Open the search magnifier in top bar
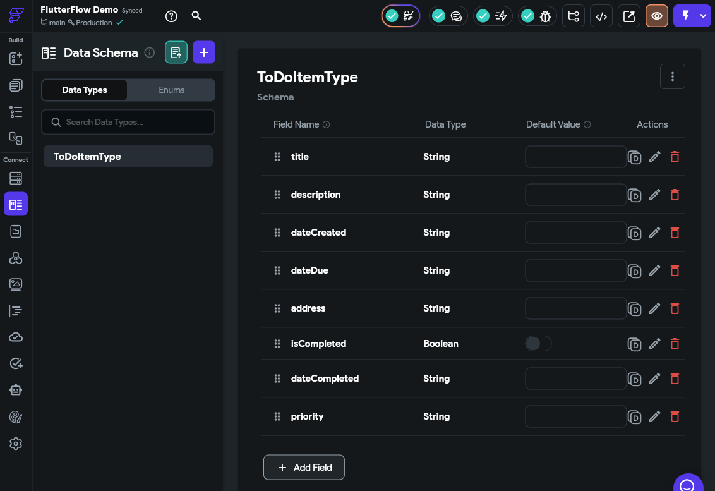Viewport: 715px width, 491px height. pyautogui.click(x=196, y=16)
